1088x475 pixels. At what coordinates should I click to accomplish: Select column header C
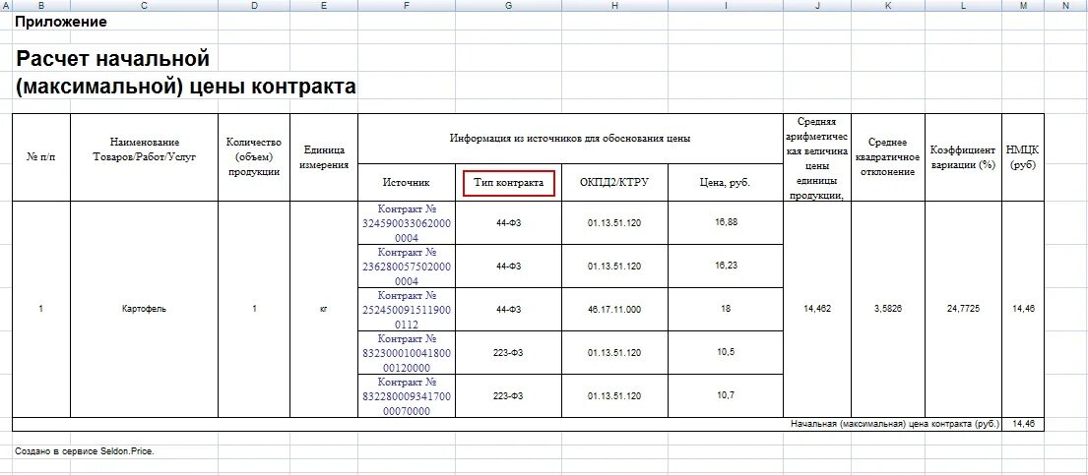[144, 6]
